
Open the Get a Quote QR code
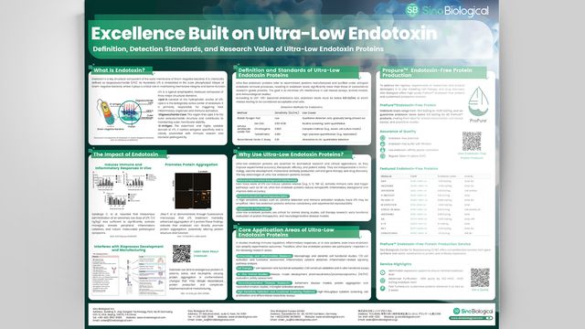click(x=480, y=278)
